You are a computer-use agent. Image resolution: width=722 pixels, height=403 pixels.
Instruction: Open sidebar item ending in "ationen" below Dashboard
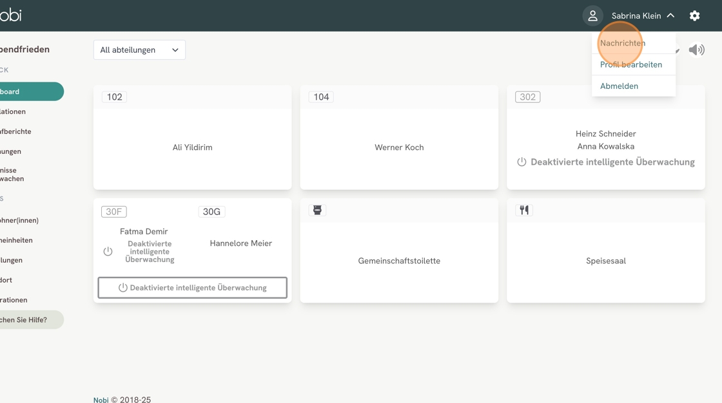point(13,112)
